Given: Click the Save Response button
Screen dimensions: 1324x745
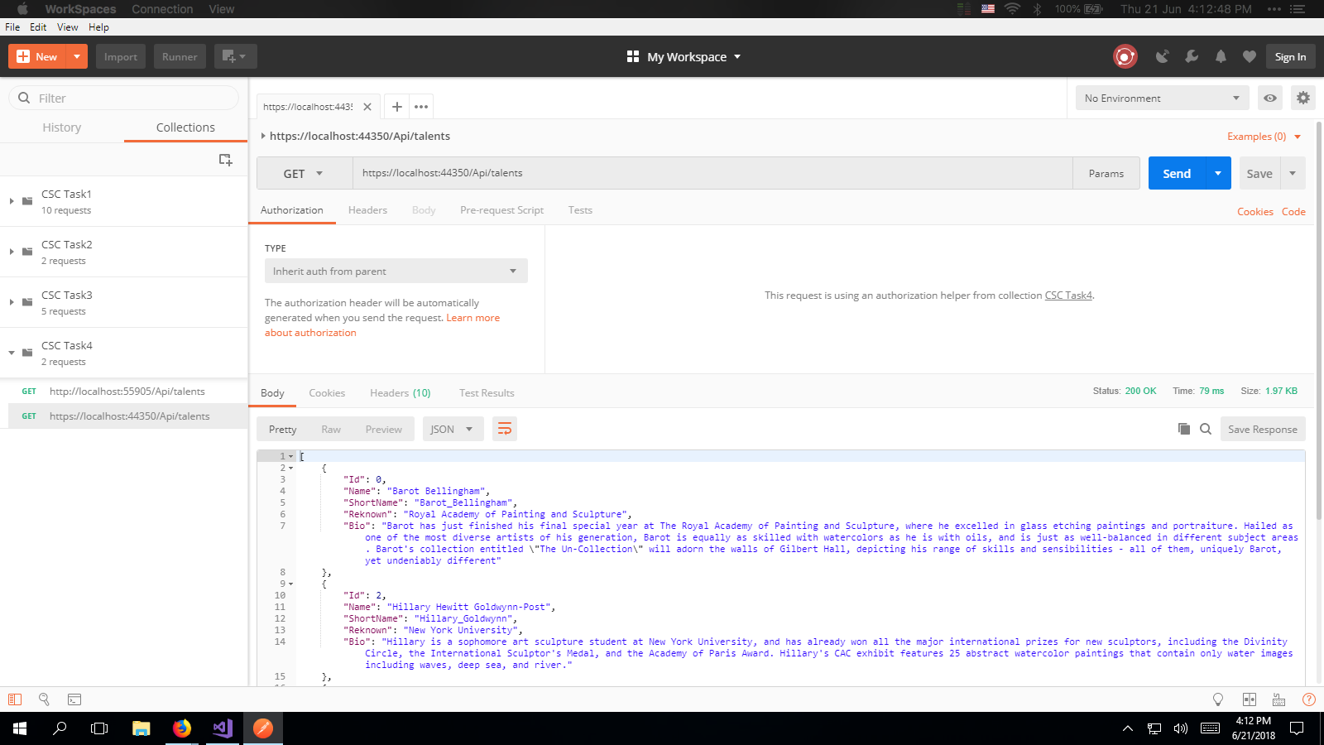Looking at the screenshot, I should tap(1262, 429).
